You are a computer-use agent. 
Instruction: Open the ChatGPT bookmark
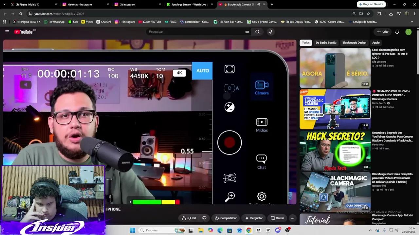[104, 22]
